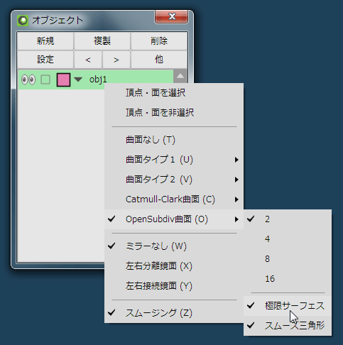
Task: Click the 新規 button
Action: 45,41
